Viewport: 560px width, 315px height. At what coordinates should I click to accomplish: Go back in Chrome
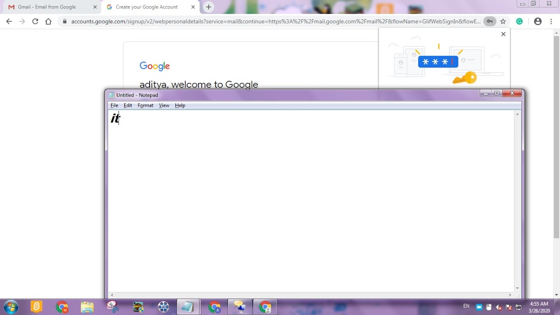click(9, 21)
